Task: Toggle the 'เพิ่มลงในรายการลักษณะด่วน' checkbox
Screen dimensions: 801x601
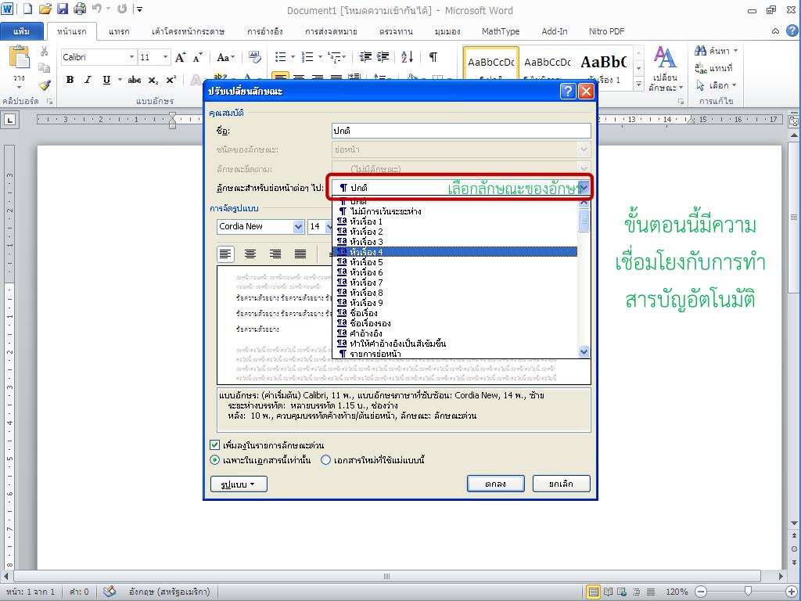Action: [x=214, y=445]
